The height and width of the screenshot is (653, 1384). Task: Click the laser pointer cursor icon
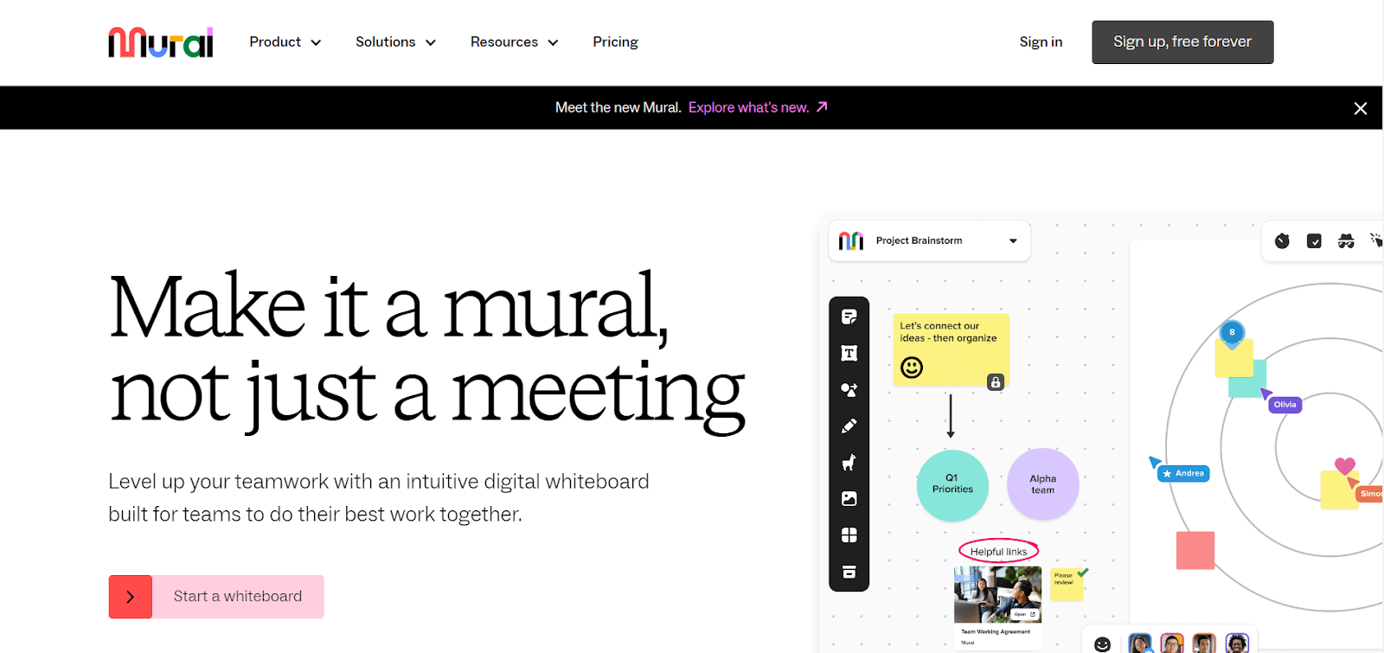point(1376,240)
